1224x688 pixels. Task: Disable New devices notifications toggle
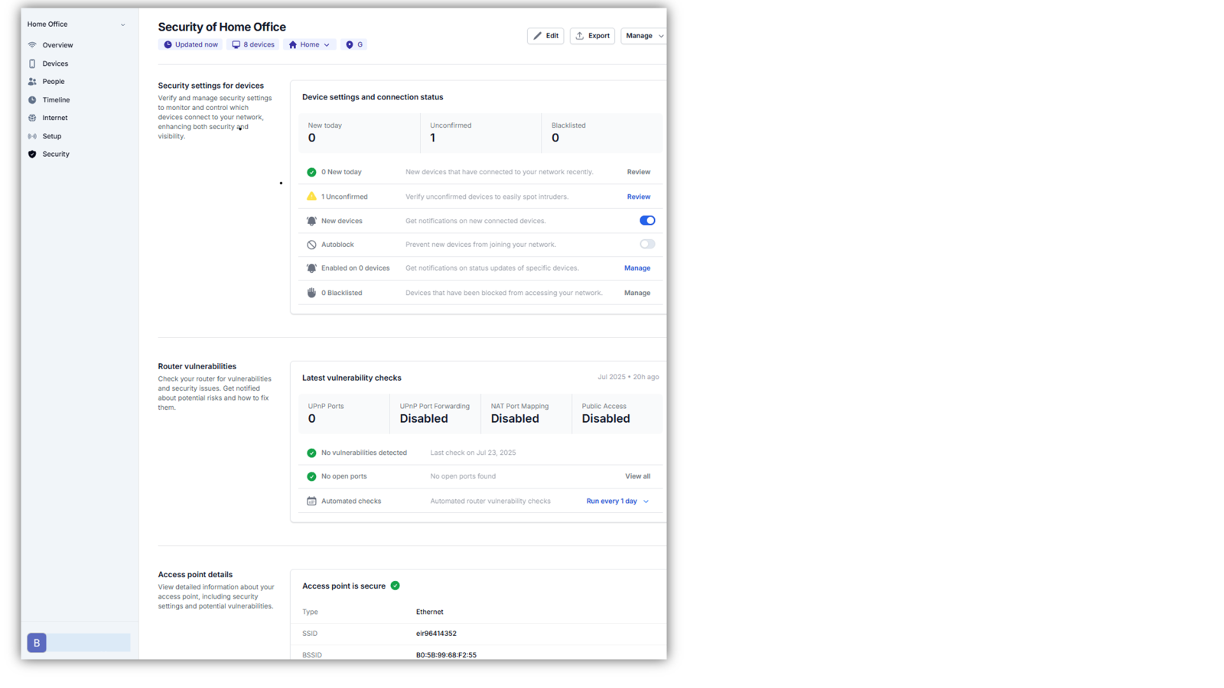647,220
